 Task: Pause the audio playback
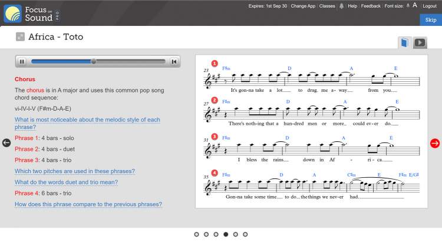22,61
